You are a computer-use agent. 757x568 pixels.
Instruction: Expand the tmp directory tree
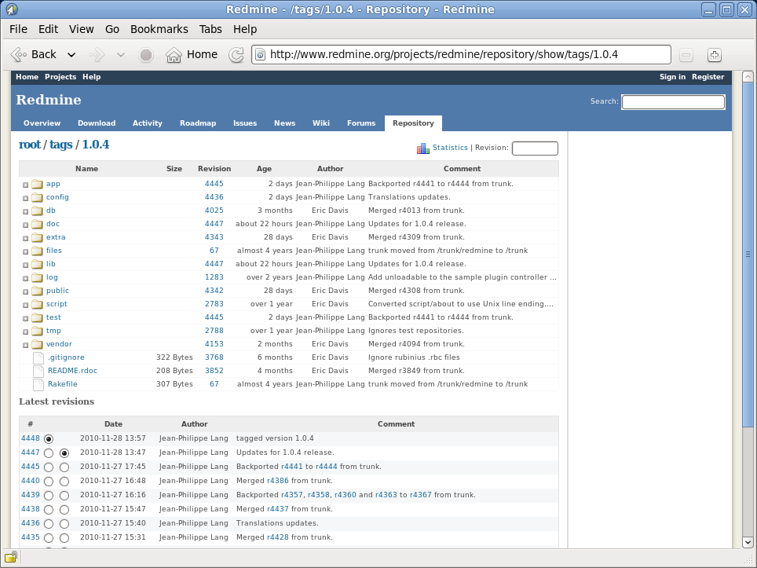tap(26, 332)
